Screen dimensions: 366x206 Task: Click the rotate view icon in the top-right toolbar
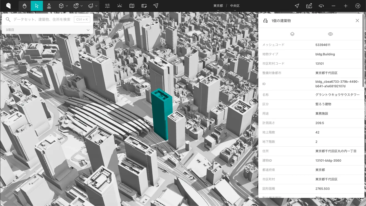pyautogui.click(x=321, y=6)
